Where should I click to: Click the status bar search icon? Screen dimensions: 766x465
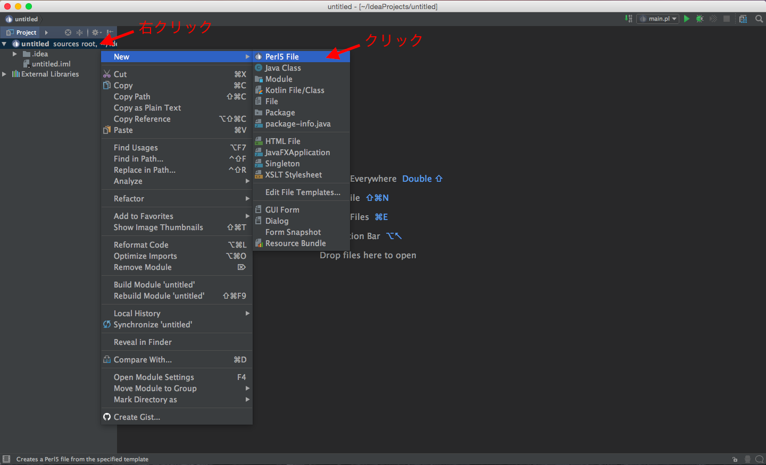tap(760, 459)
